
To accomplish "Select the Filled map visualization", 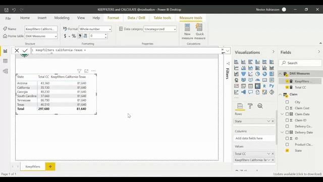I will pos(243,80).
